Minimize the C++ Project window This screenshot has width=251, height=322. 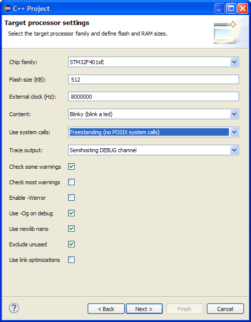tap(219, 9)
